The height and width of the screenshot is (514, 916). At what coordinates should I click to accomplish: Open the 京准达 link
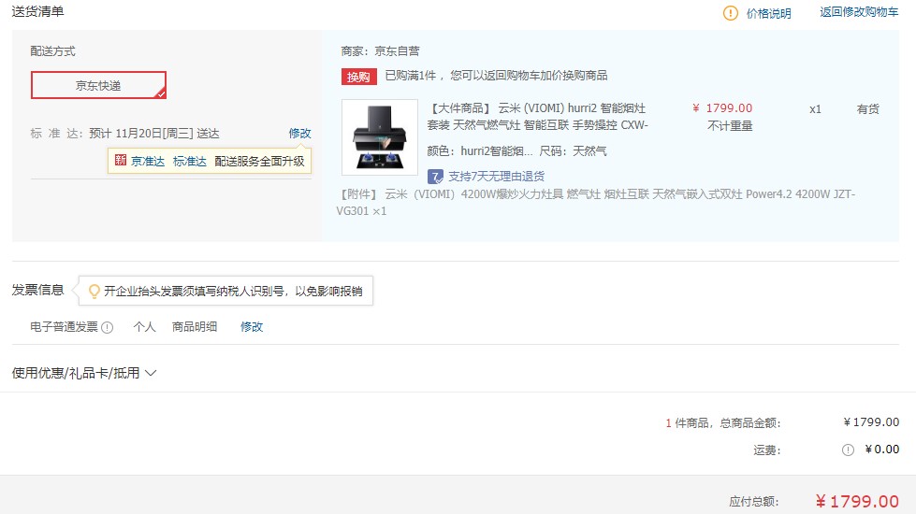coord(147,161)
